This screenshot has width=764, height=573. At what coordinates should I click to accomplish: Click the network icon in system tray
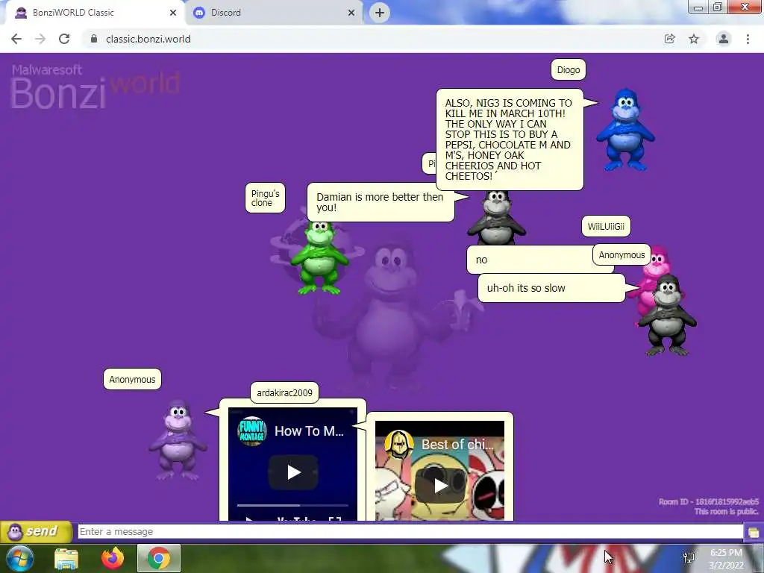pyautogui.click(x=689, y=558)
